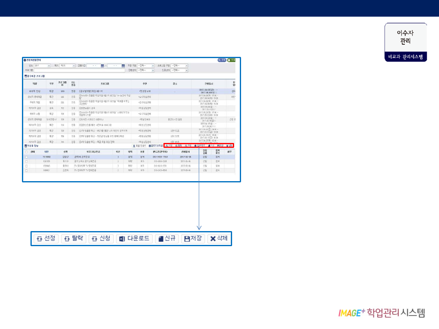Click the 조회 search button
The height and width of the screenshot is (329, 439).
[222, 60]
